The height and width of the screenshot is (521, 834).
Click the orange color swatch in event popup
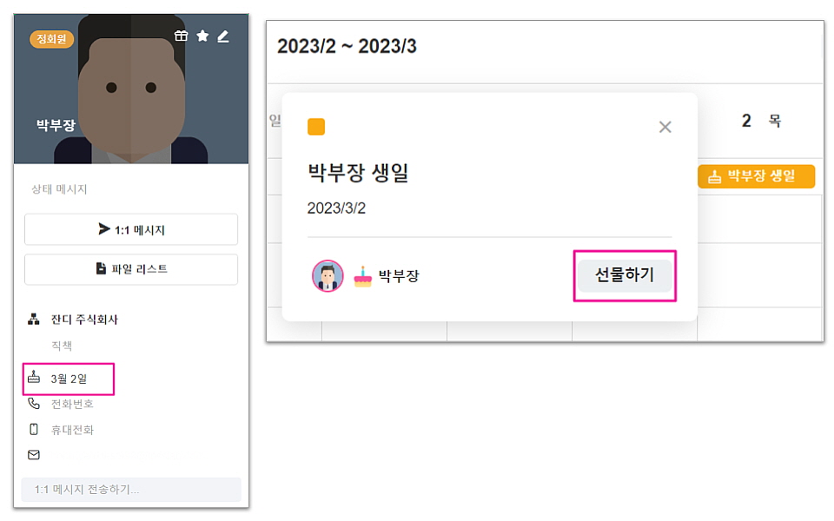(316, 127)
